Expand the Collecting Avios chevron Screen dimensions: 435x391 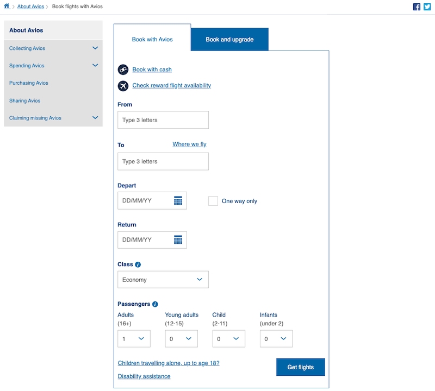(x=95, y=48)
